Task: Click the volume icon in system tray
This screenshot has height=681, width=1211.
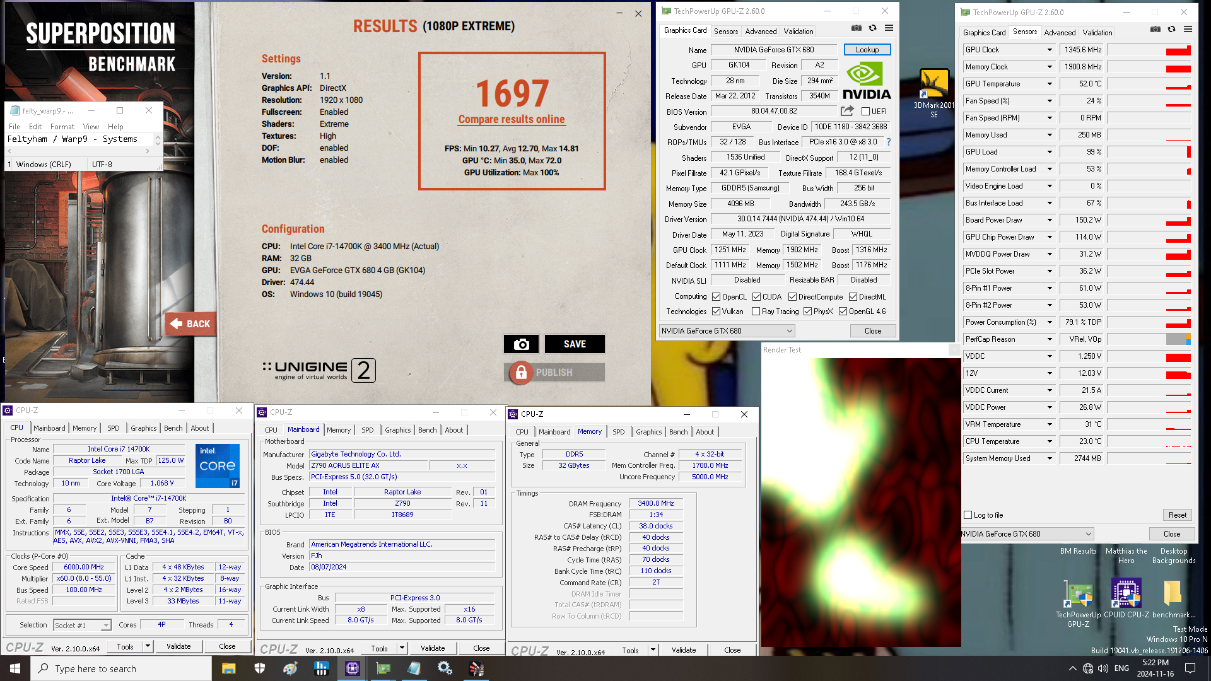Action: [x=1103, y=668]
